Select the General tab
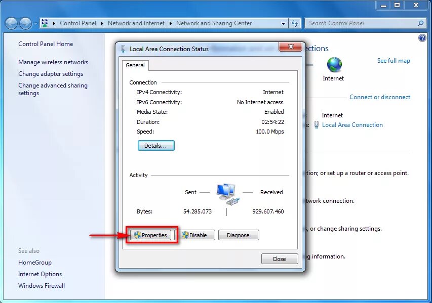Image resolution: width=432 pixels, height=303 pixels. pyautogui.click(x=135, y=65)
